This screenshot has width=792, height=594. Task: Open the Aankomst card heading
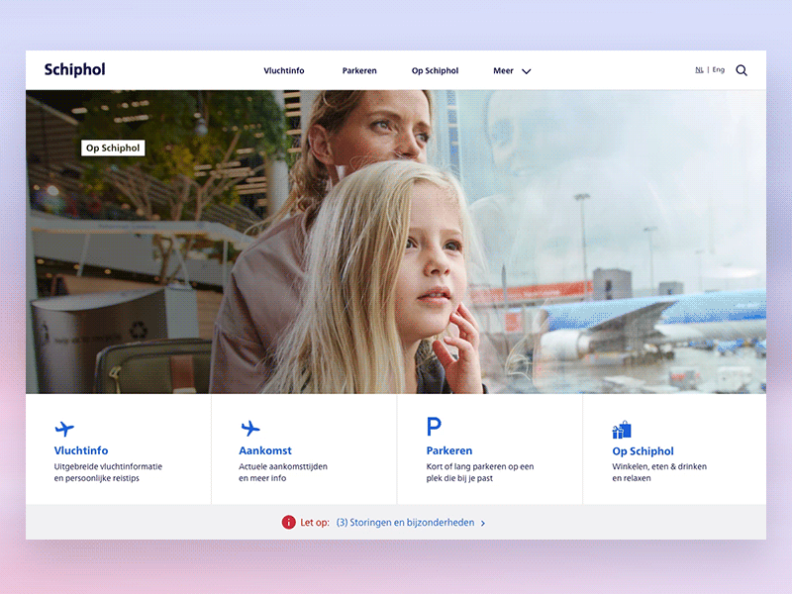click(265, 450)
